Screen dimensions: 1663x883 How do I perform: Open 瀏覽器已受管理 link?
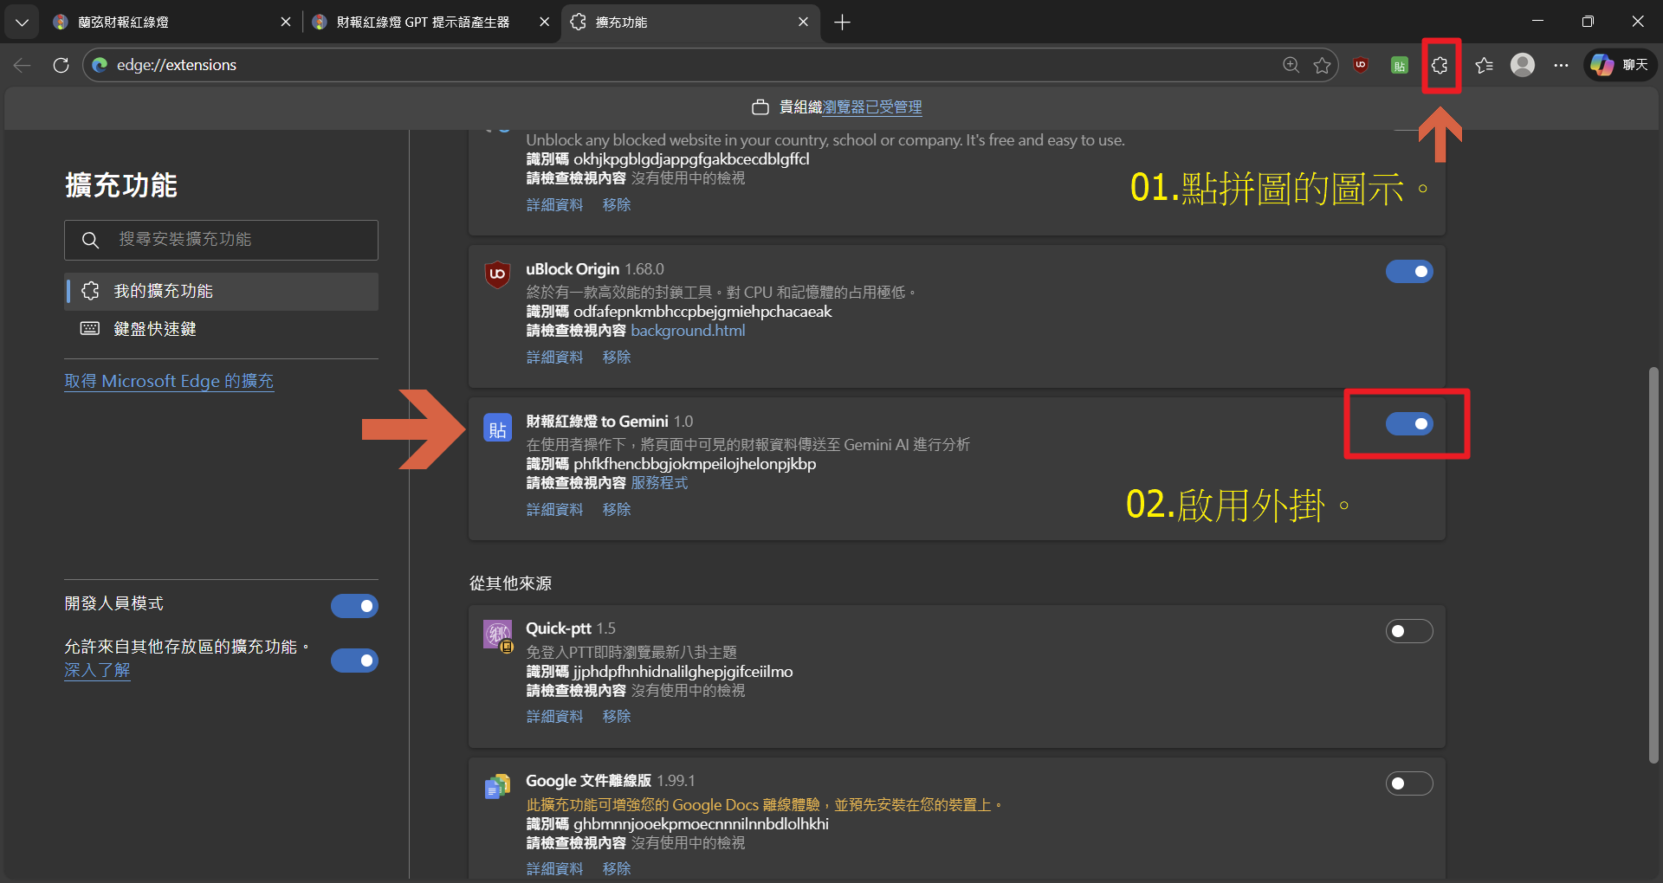point(872,107)
